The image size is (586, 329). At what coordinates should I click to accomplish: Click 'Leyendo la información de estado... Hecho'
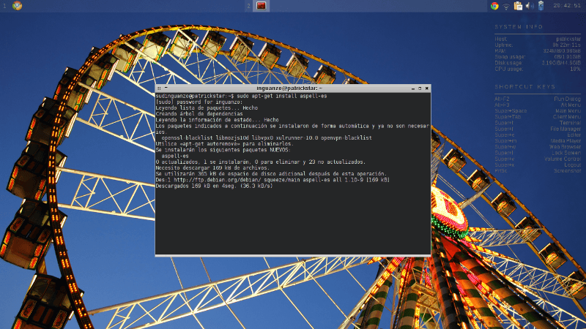pyautogui.click(x=217, y=120)
